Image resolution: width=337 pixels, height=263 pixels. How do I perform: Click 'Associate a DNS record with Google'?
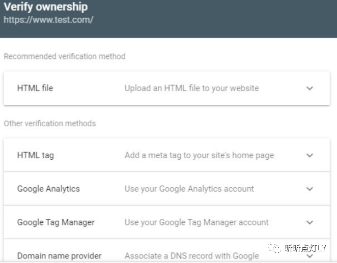pos(191,256)
